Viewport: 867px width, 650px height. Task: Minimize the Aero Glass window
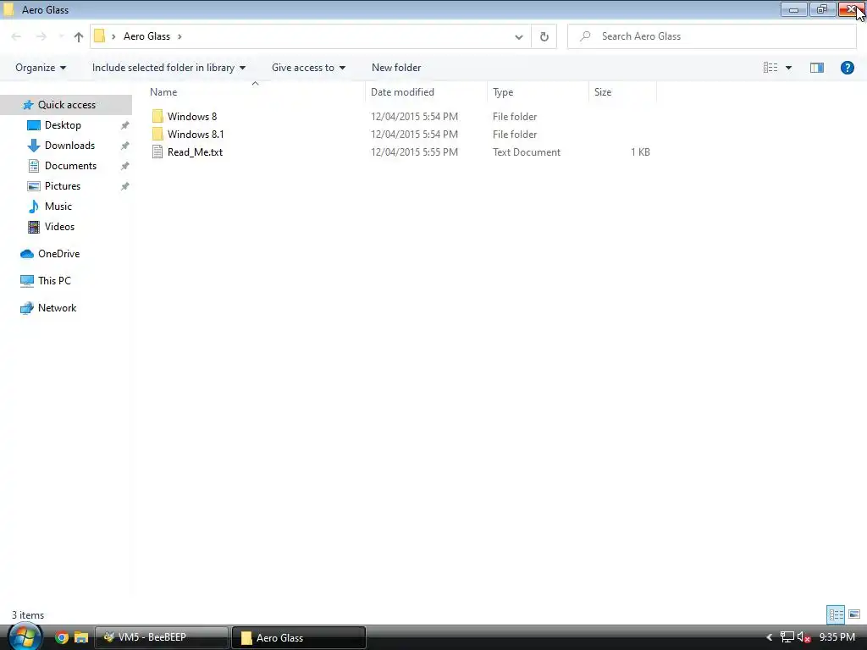tap(794, 9)
